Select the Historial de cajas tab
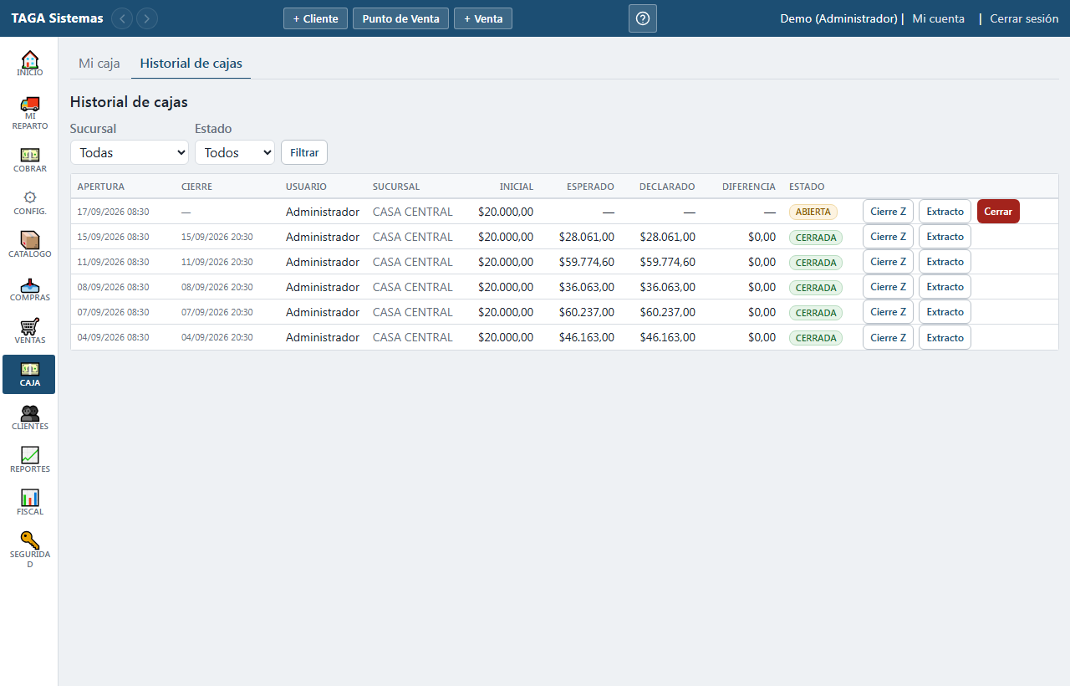 point(191,64)
